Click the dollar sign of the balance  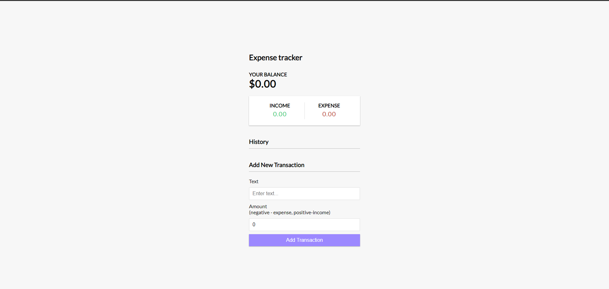(x=252, y=84)
